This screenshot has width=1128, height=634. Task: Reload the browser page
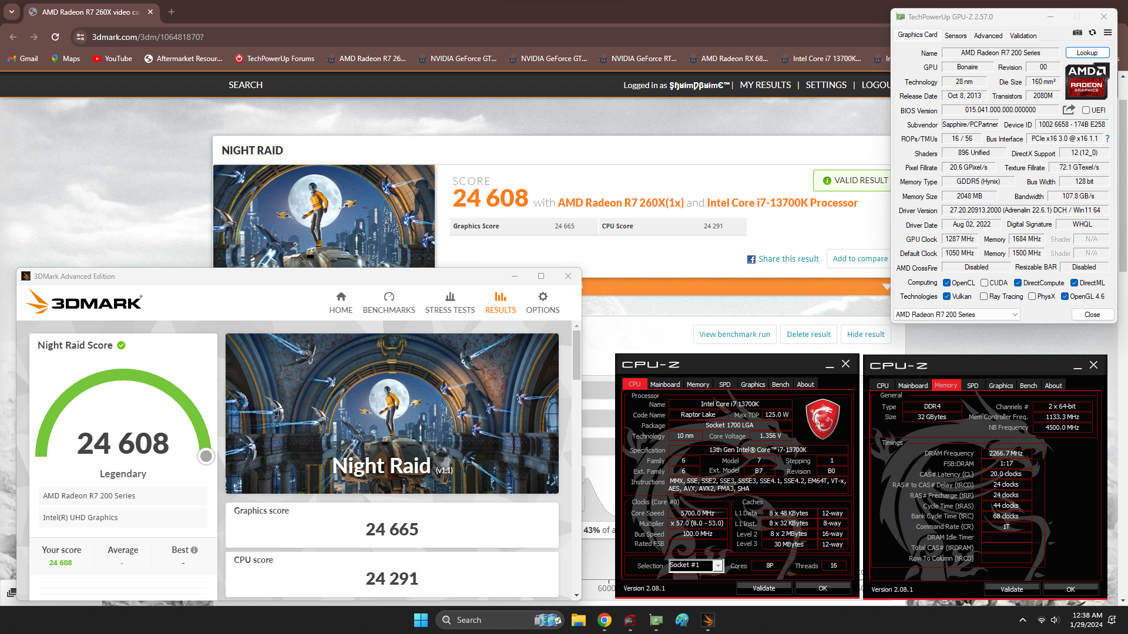tap(55, 37)
